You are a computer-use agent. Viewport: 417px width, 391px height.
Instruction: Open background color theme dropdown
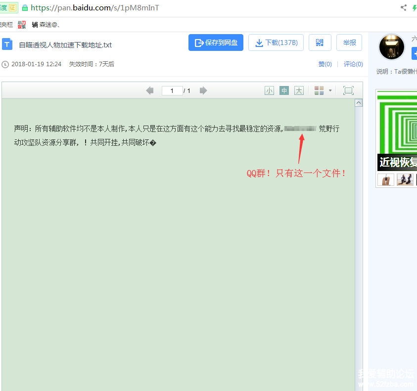(323, 90)
